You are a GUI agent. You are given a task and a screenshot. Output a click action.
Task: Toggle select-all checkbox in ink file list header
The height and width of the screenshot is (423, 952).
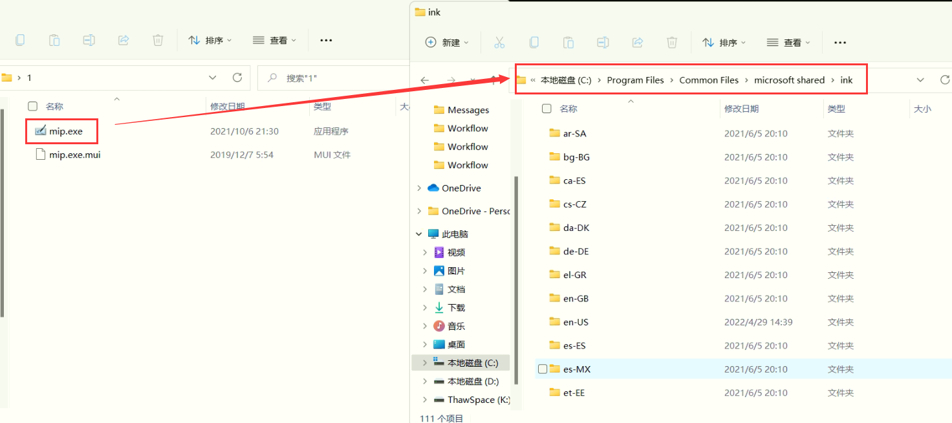point(546,109)
